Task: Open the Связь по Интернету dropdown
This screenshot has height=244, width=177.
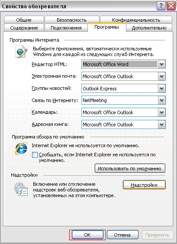Action: tap(162, 100)
